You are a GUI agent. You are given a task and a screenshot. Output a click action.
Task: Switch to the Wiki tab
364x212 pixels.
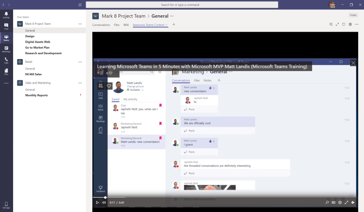(x=126, y=25)
